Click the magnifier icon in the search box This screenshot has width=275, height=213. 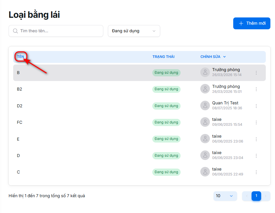[x=15, y=31]
